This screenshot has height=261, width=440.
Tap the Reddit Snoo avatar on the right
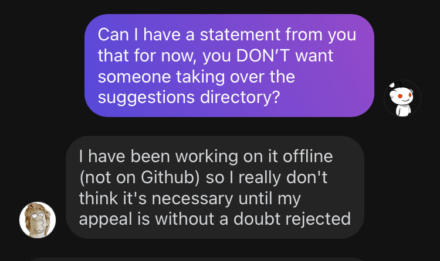(x=402, y=98)
